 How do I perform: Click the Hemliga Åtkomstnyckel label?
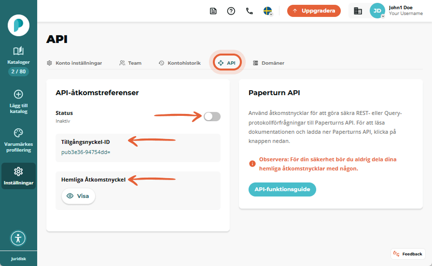pos(93,180)
